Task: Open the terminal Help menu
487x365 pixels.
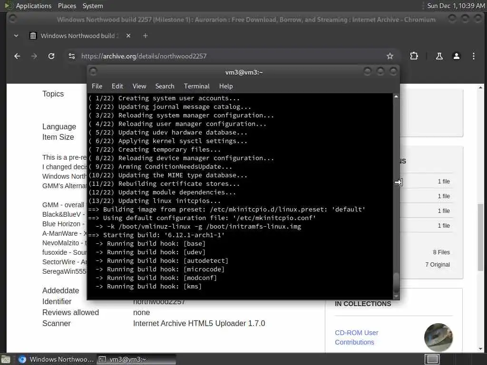Action: click(x=226, y=86)
